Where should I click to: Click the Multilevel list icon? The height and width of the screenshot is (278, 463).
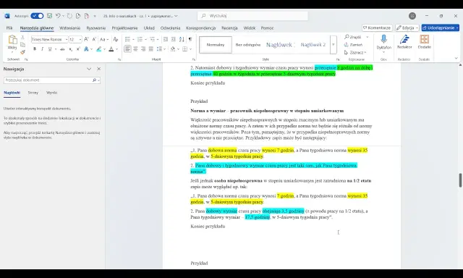(153, 39)
